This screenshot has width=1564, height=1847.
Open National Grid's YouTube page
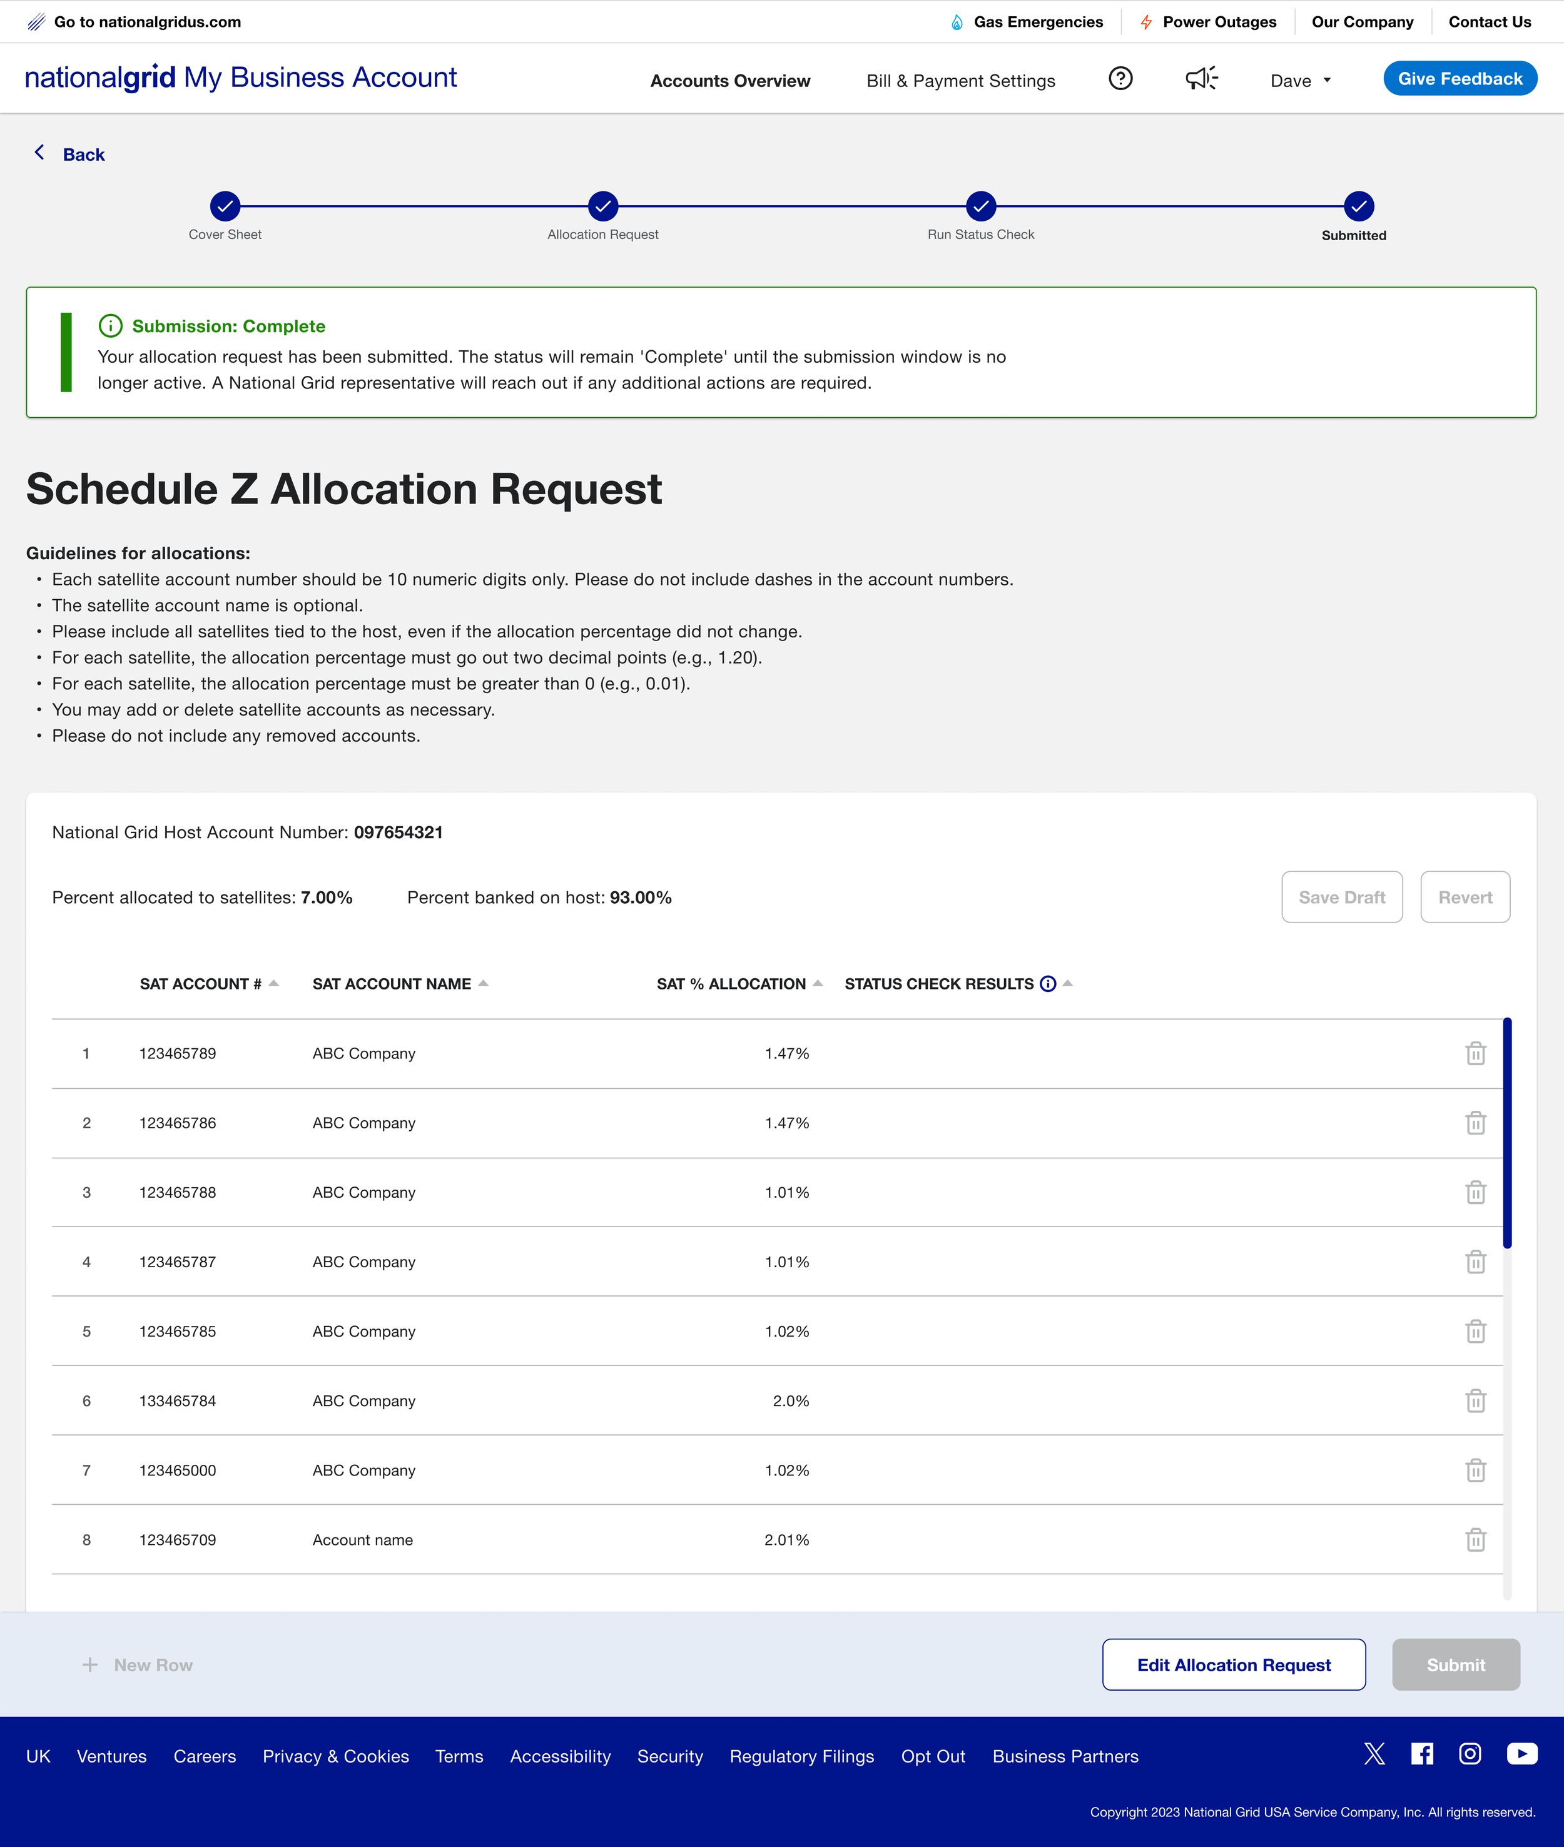click(1521, 1754)
